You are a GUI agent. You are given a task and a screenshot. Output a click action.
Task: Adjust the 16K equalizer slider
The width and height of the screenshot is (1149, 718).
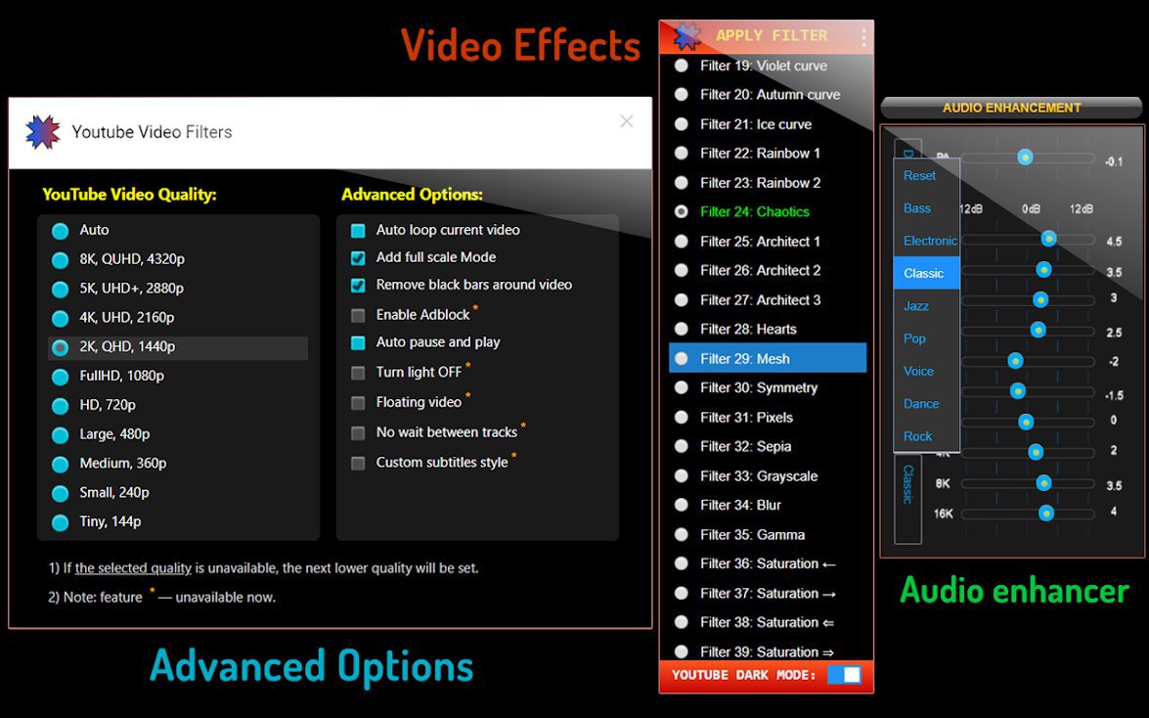pos(1045,514)
